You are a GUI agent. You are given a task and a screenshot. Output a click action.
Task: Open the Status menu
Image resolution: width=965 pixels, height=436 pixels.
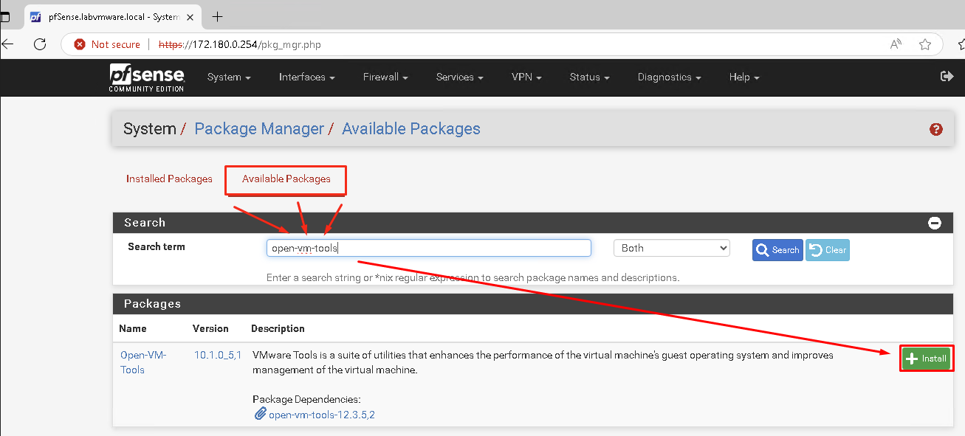589,77
